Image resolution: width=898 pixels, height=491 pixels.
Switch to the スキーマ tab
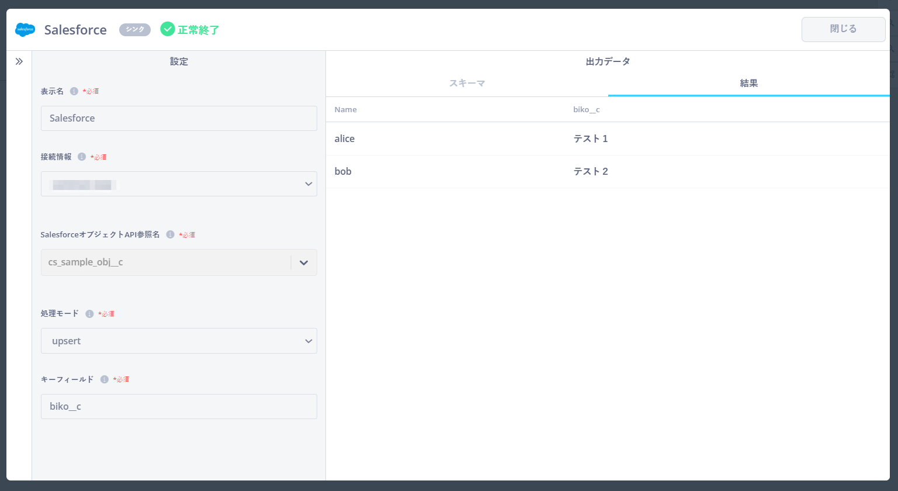467,83
